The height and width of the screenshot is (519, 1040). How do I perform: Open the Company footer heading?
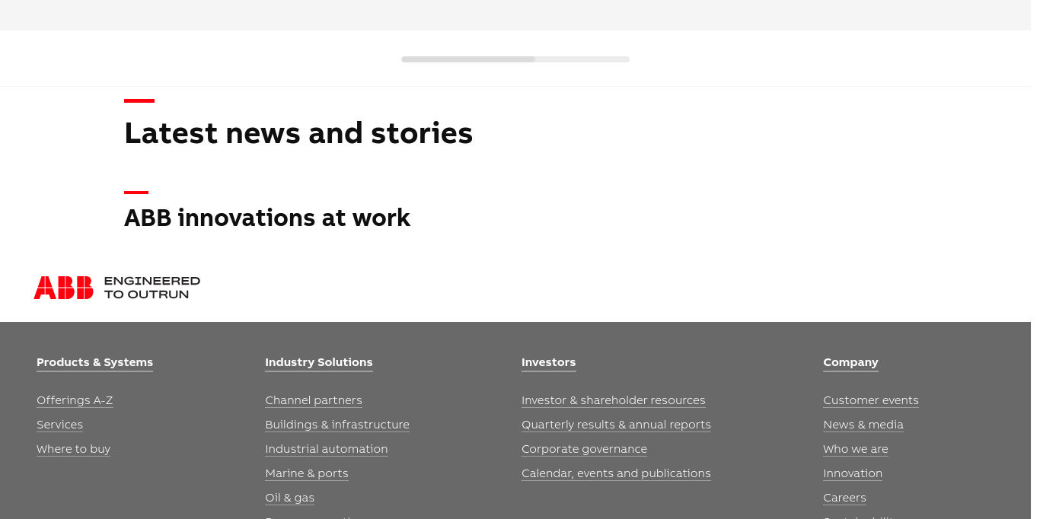(850, 362)
